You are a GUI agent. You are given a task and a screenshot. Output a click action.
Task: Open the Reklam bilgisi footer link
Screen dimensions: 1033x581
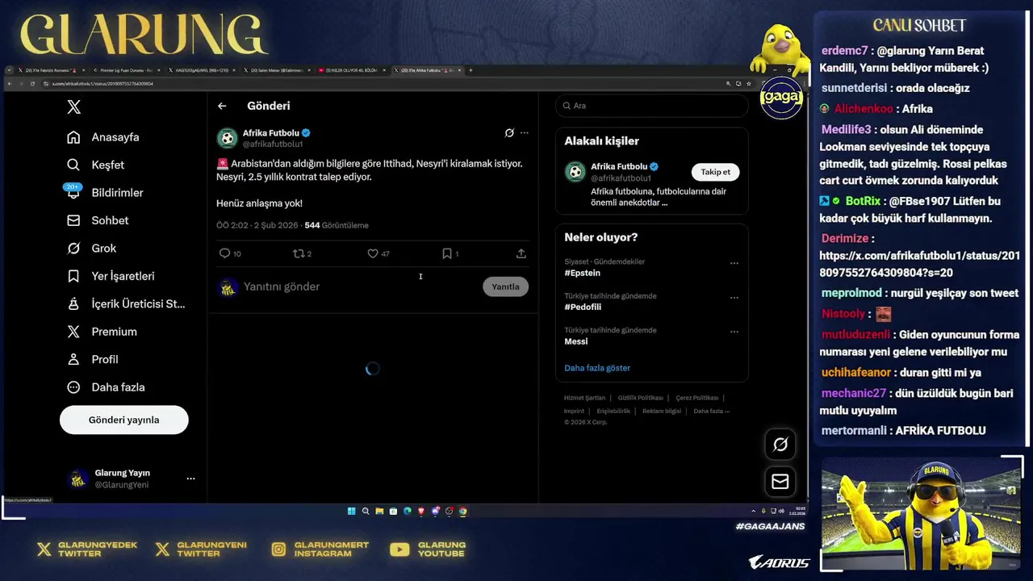[662, 411]
